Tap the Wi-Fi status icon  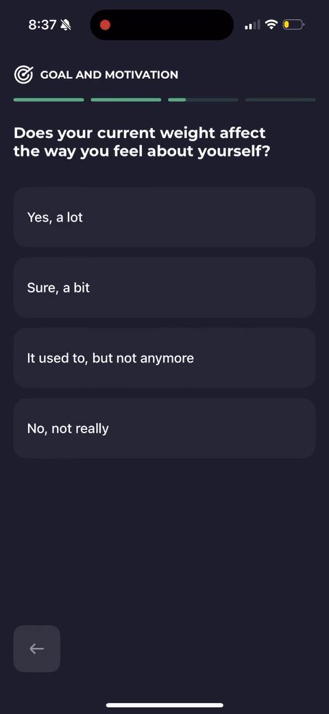click(271, 25)
